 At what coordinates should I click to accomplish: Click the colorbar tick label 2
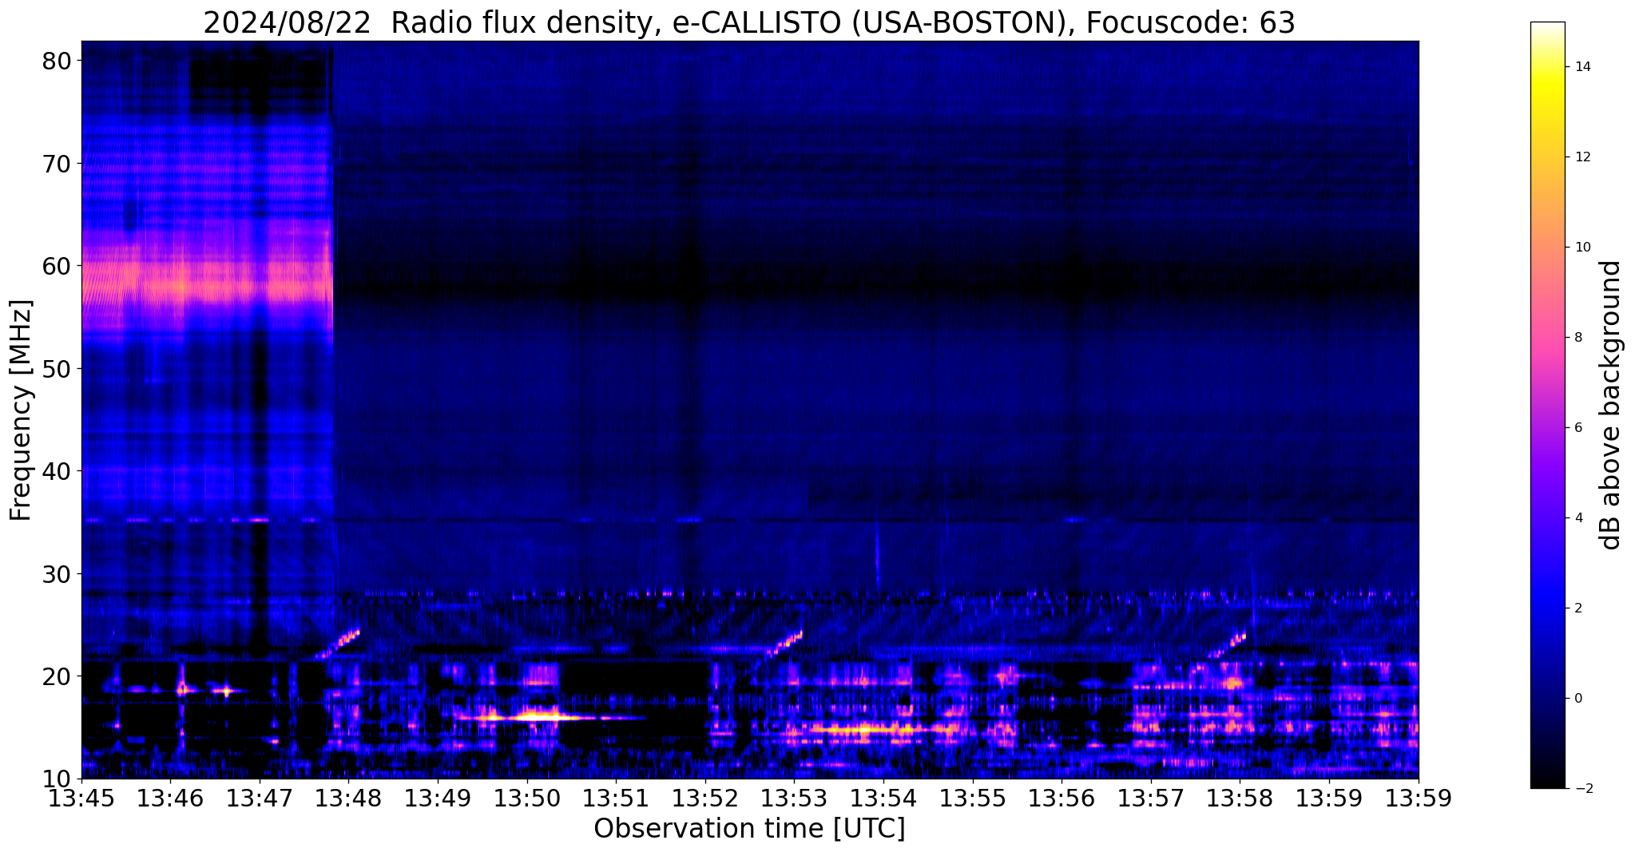[1578, 608]
